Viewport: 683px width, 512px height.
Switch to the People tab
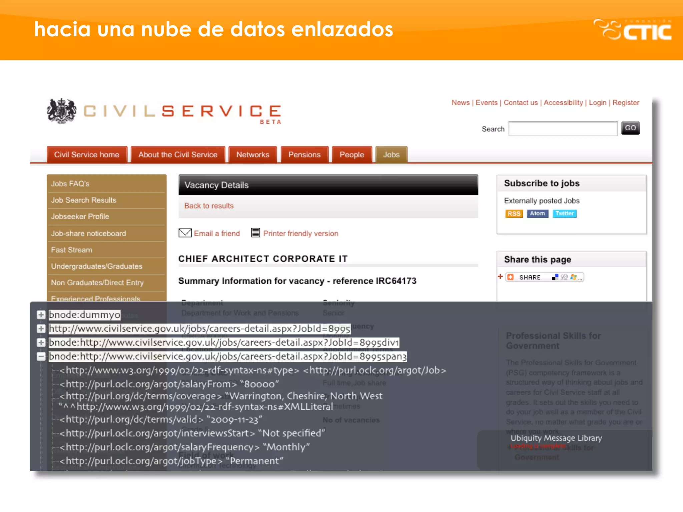[352, 155]
